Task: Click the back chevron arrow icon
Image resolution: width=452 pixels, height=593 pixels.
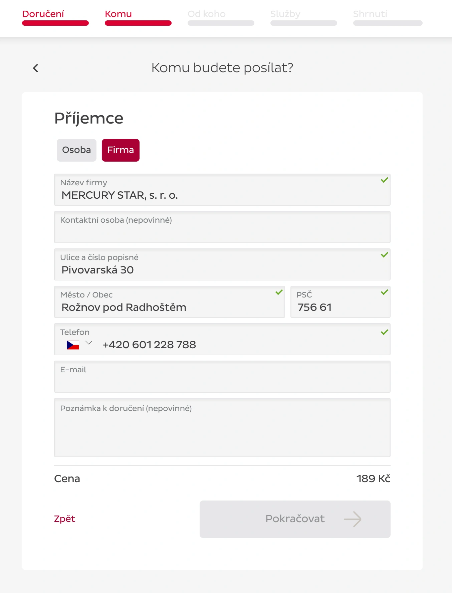Action: click(36, 68)
